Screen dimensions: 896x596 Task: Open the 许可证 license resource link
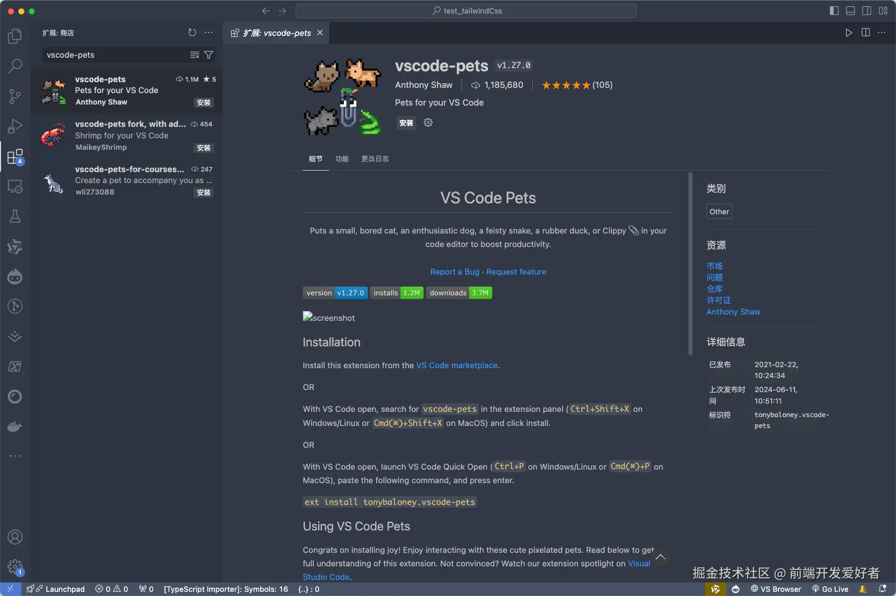(x=719, y=301)
